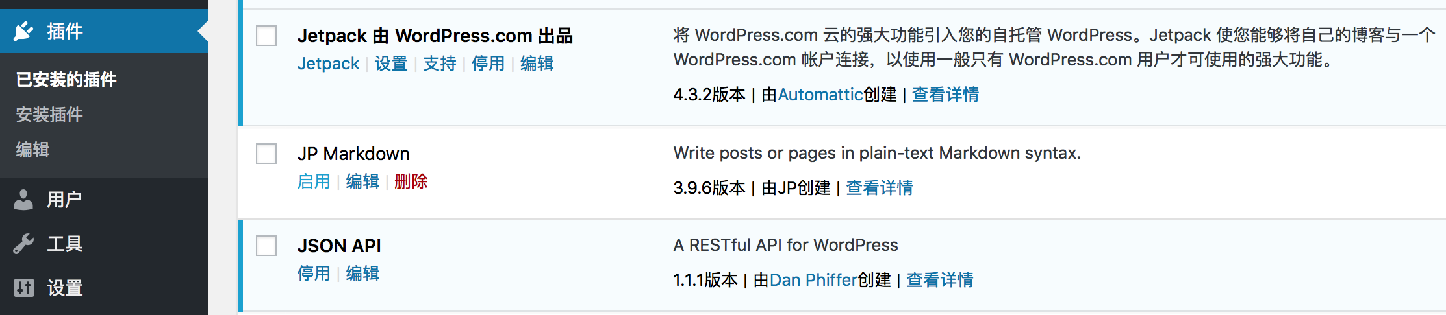This screenshot has width=1446, height=315.
Task: Click the 编辑 link under JSON API
Action: click(362, 274)
